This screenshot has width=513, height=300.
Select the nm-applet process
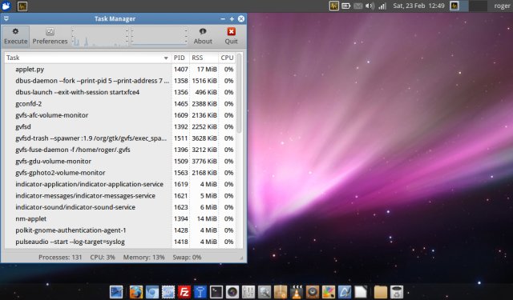coord(120,218)
